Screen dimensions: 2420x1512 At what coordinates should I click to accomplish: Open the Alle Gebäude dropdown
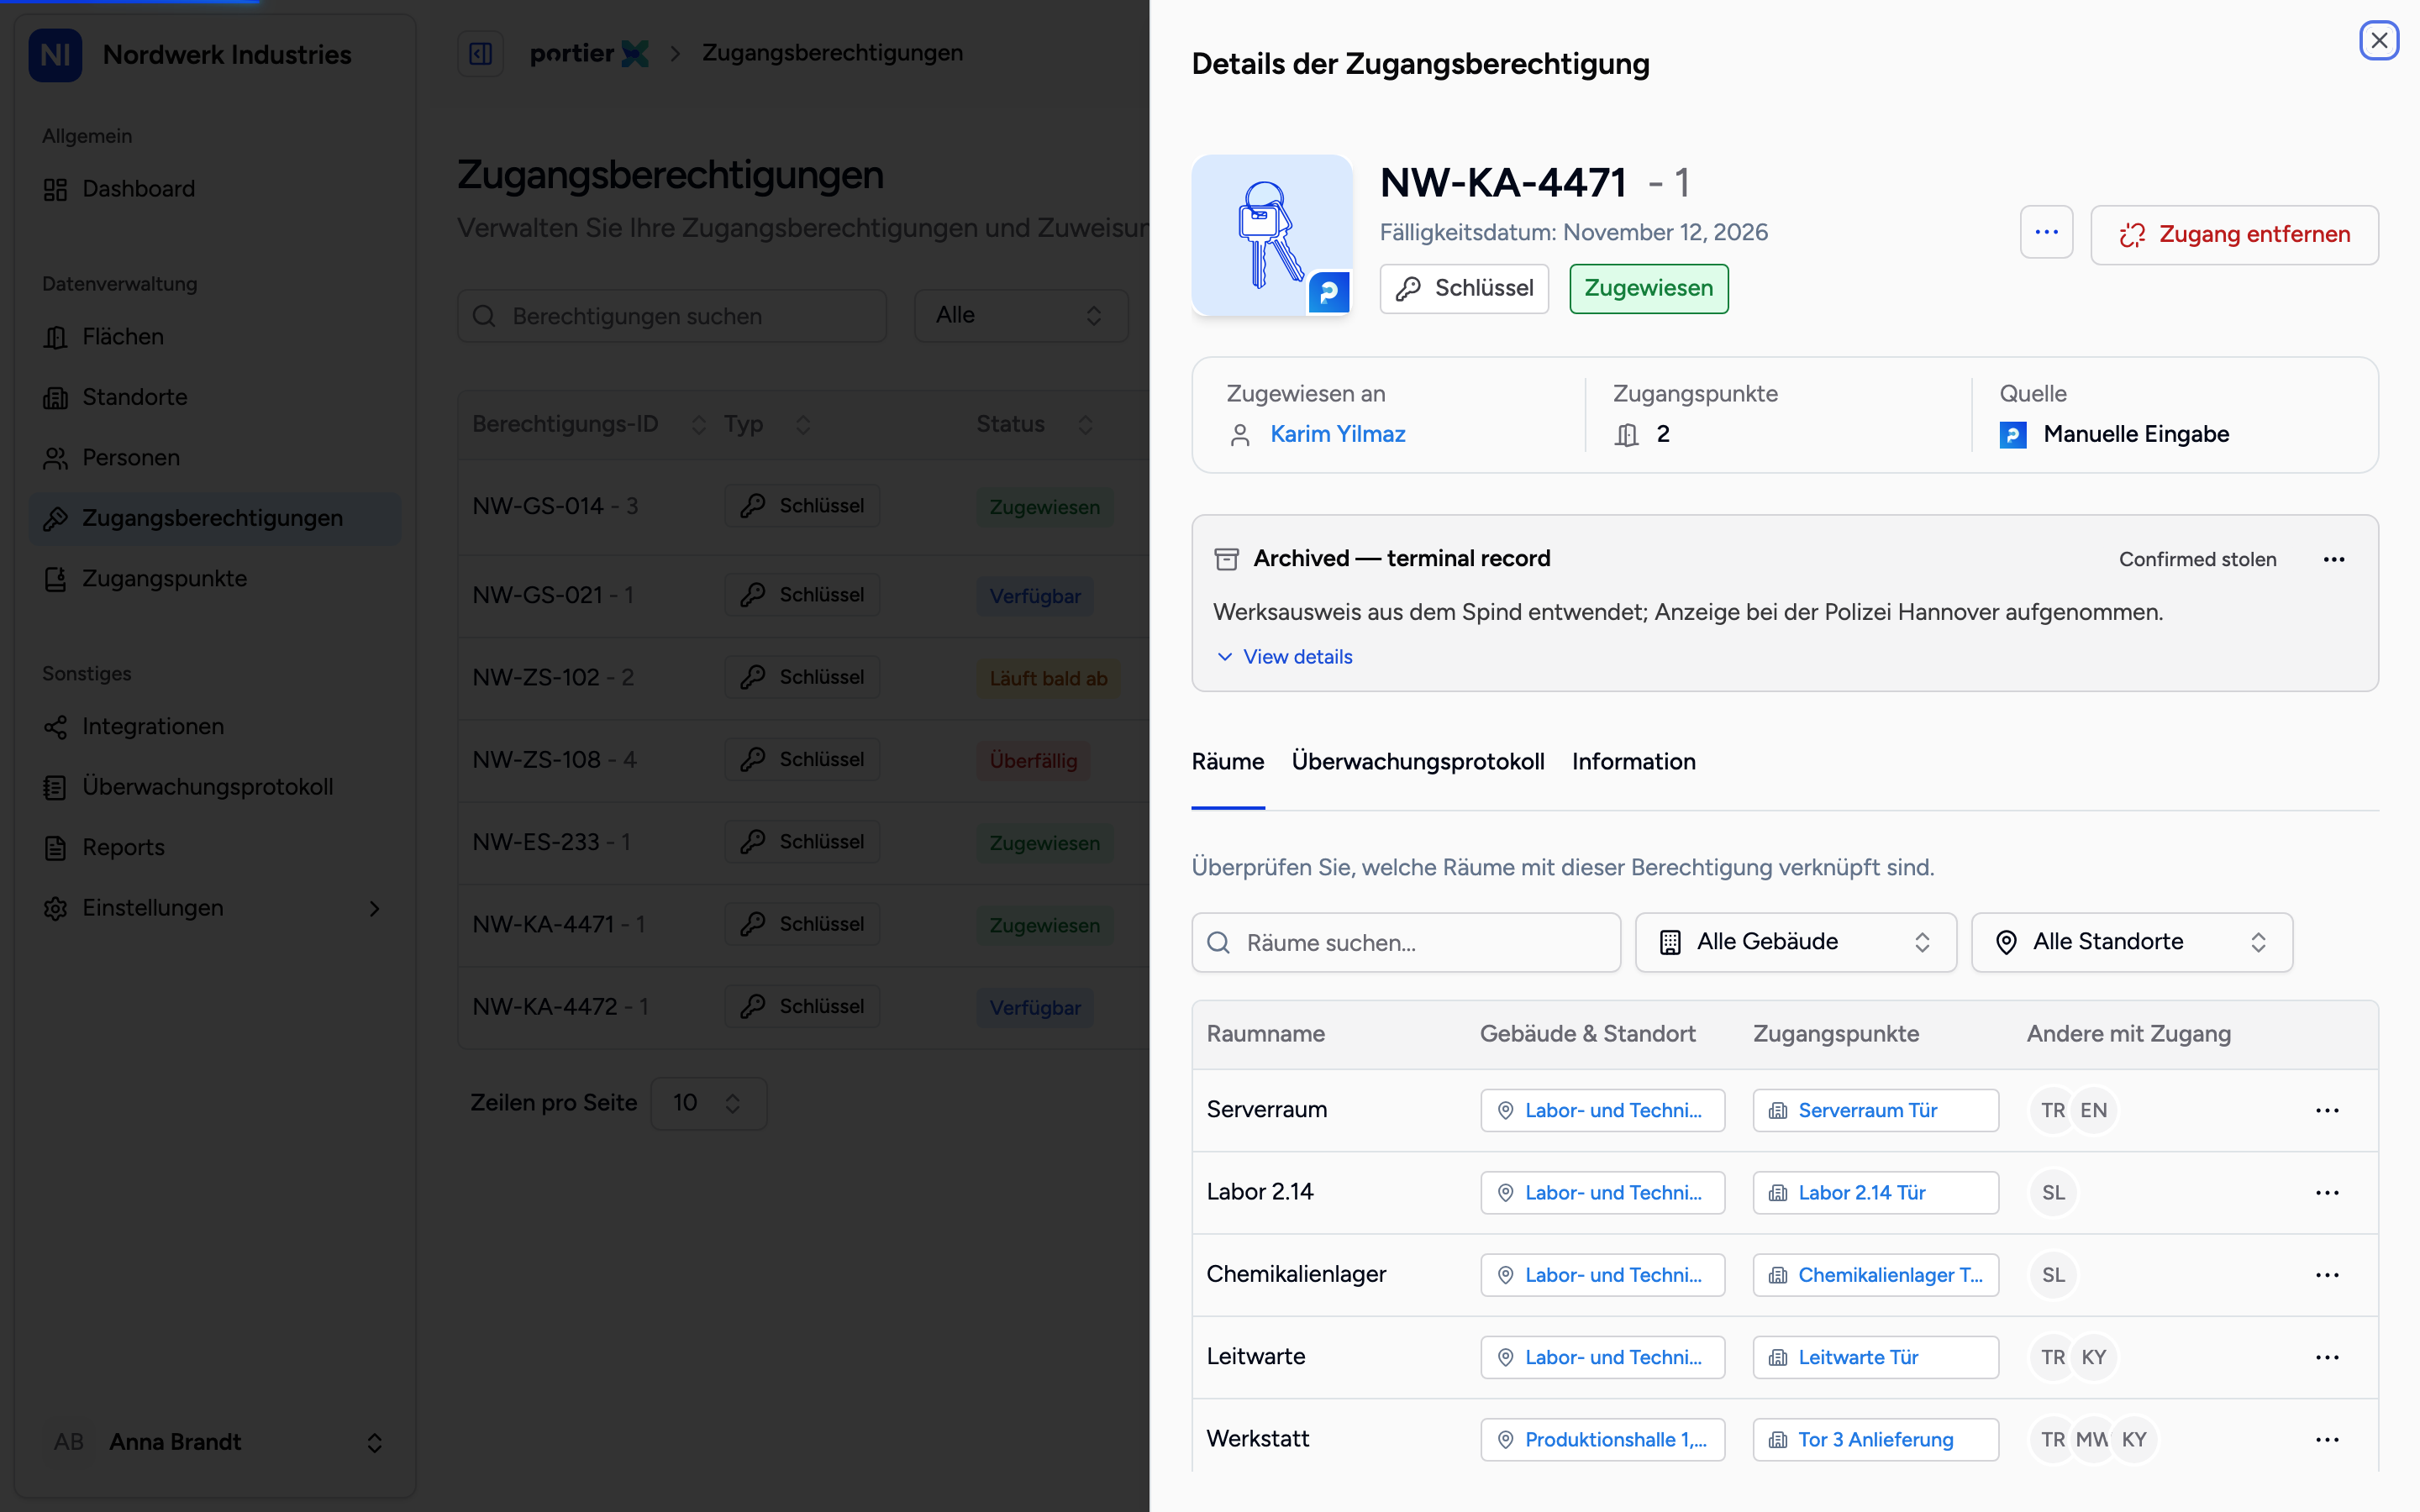pyautogui.click(x=1796, y=942)
